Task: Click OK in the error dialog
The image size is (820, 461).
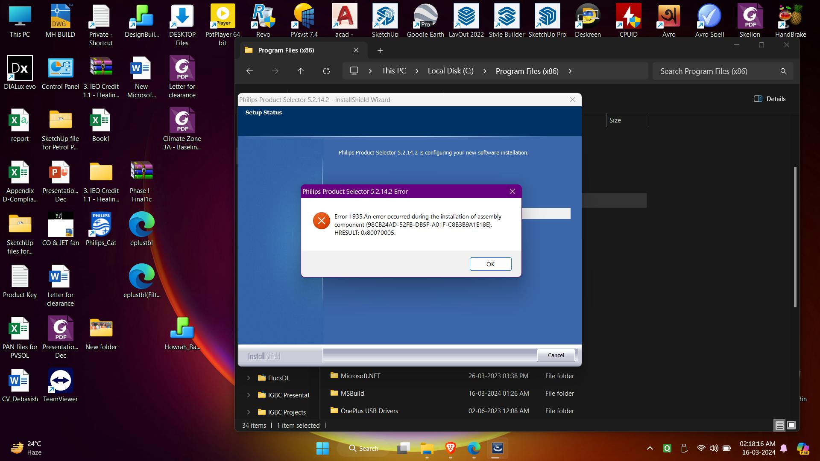Action: pos(490,264)
